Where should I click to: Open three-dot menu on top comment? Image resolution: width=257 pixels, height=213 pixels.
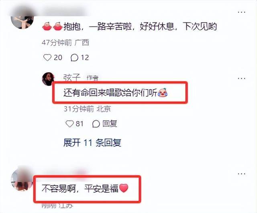(x=241, y=12)
